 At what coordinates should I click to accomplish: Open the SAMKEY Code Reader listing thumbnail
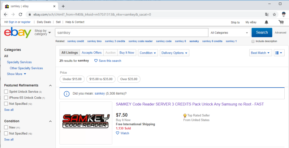point(86,123)
